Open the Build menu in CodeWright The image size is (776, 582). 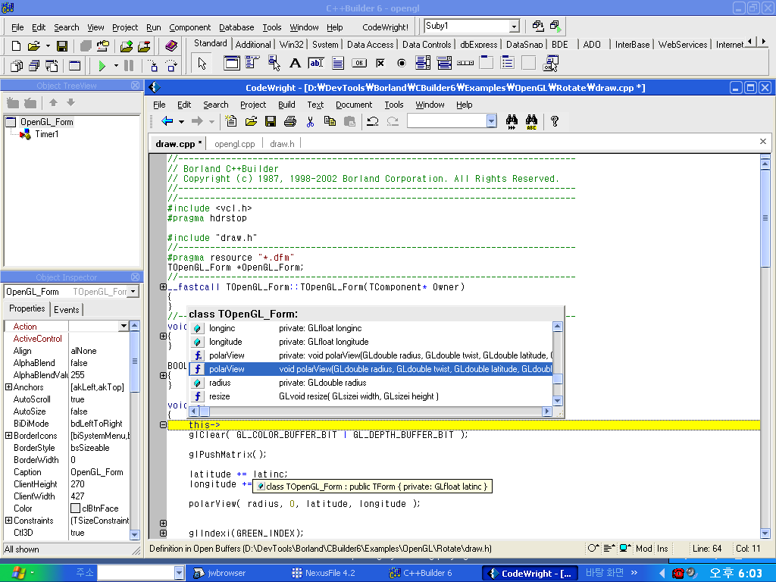(286, 105)
